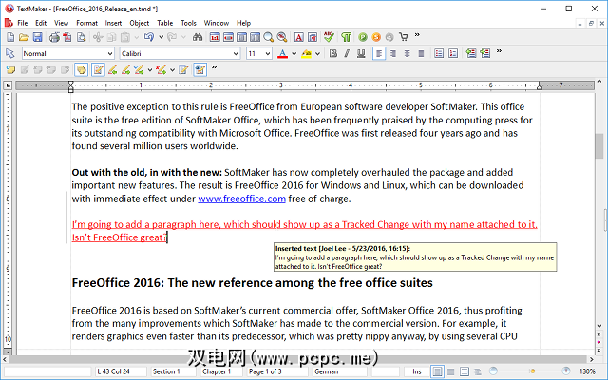Toggle underline formatting

[361, 53]
